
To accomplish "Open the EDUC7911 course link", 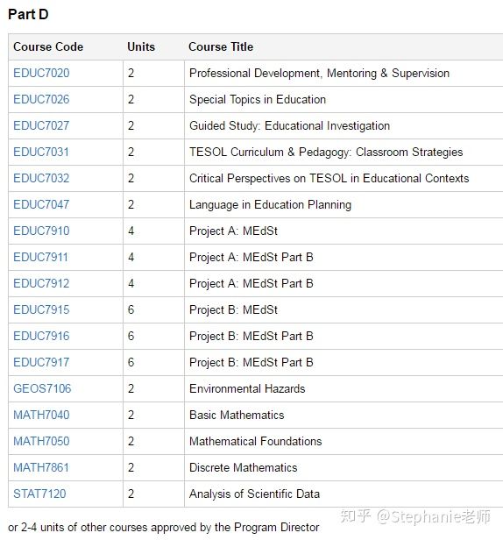I will (x=40, y=257).
